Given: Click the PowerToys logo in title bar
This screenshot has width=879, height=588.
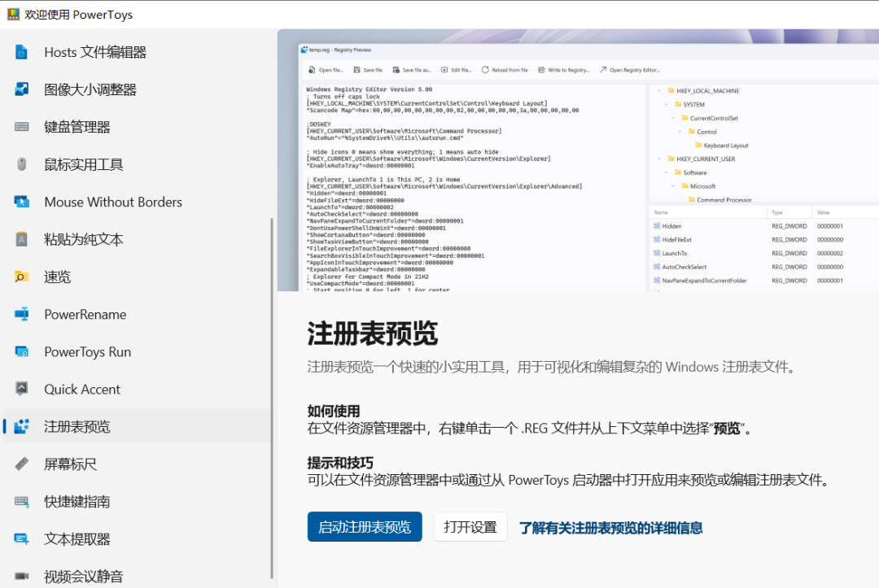Looking at the screenshot, I should pos(13,15).
